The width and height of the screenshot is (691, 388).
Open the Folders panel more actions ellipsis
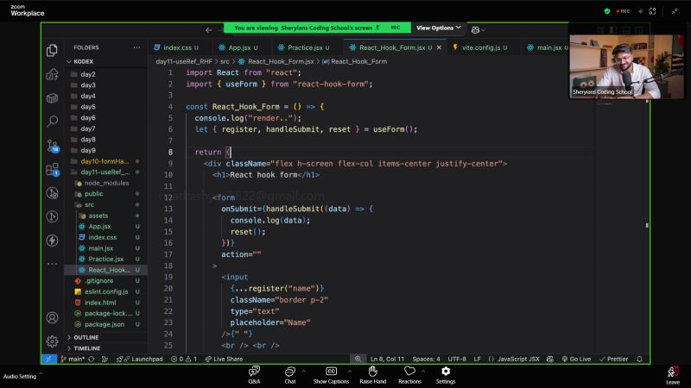(x=136, y=47)
